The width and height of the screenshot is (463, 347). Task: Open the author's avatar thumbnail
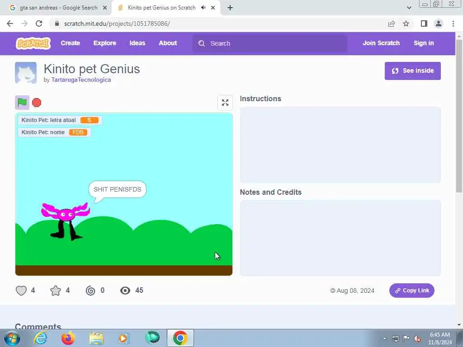[x=26, y=73]
